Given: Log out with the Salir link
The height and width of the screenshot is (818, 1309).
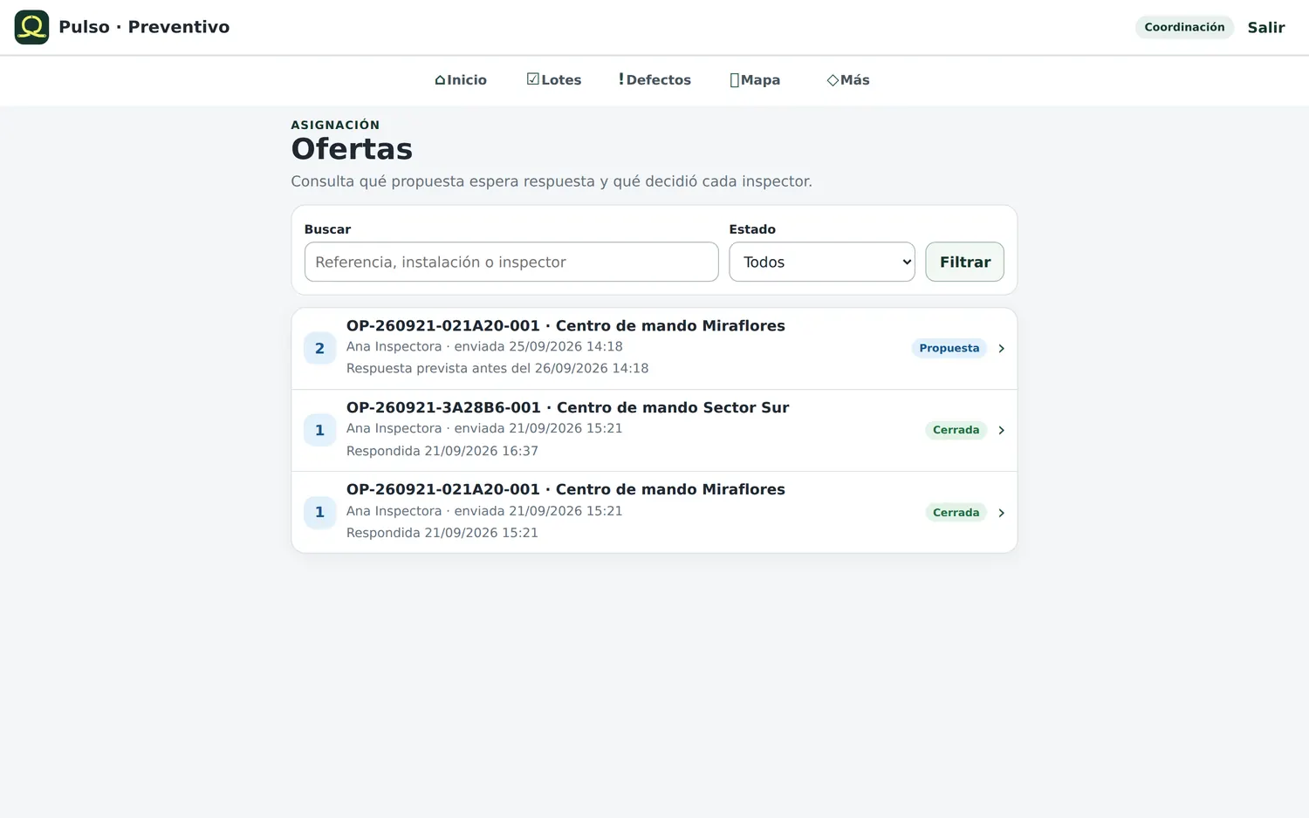Looking at the screenshot, I should (1266, 27).
